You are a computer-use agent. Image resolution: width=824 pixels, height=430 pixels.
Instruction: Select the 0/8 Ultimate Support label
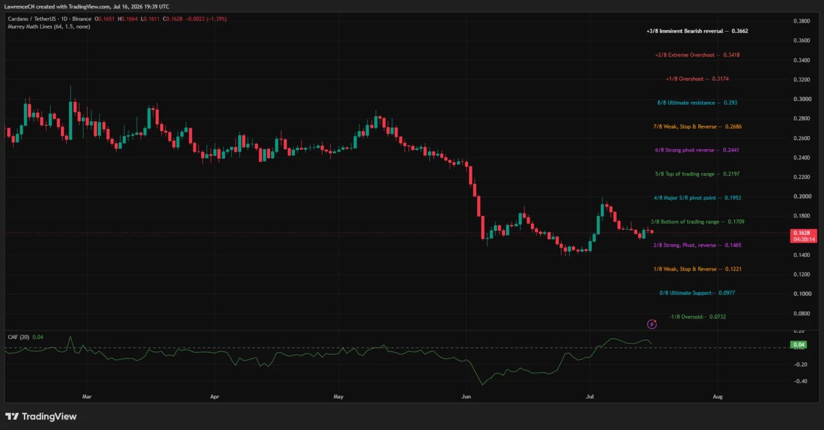coord(697,293)
